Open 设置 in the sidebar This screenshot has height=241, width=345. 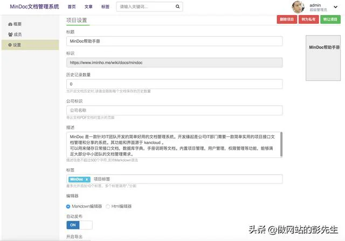pyautogui.click(x=30, y=45)
